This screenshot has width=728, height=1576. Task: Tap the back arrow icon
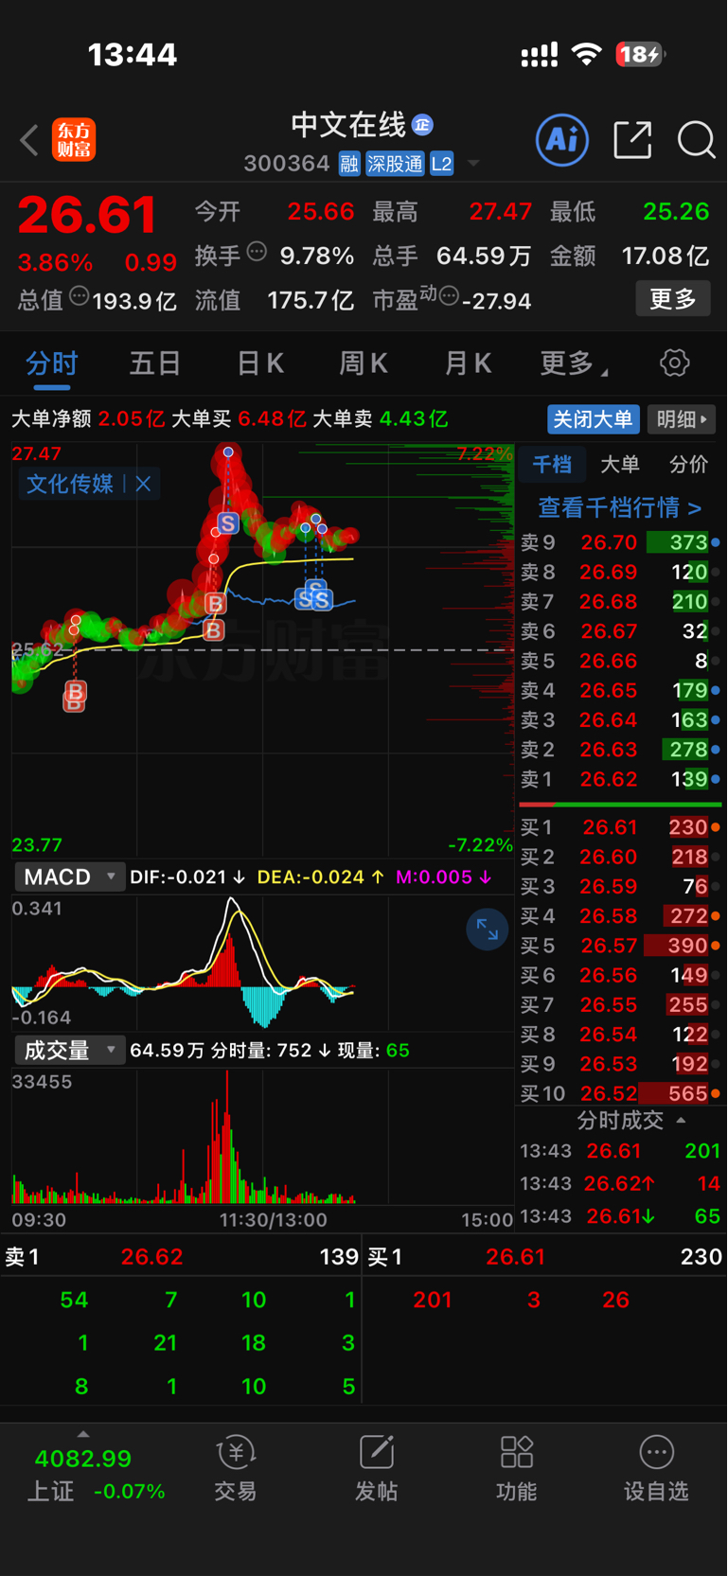pyautogui.click(x=29, y=140)
